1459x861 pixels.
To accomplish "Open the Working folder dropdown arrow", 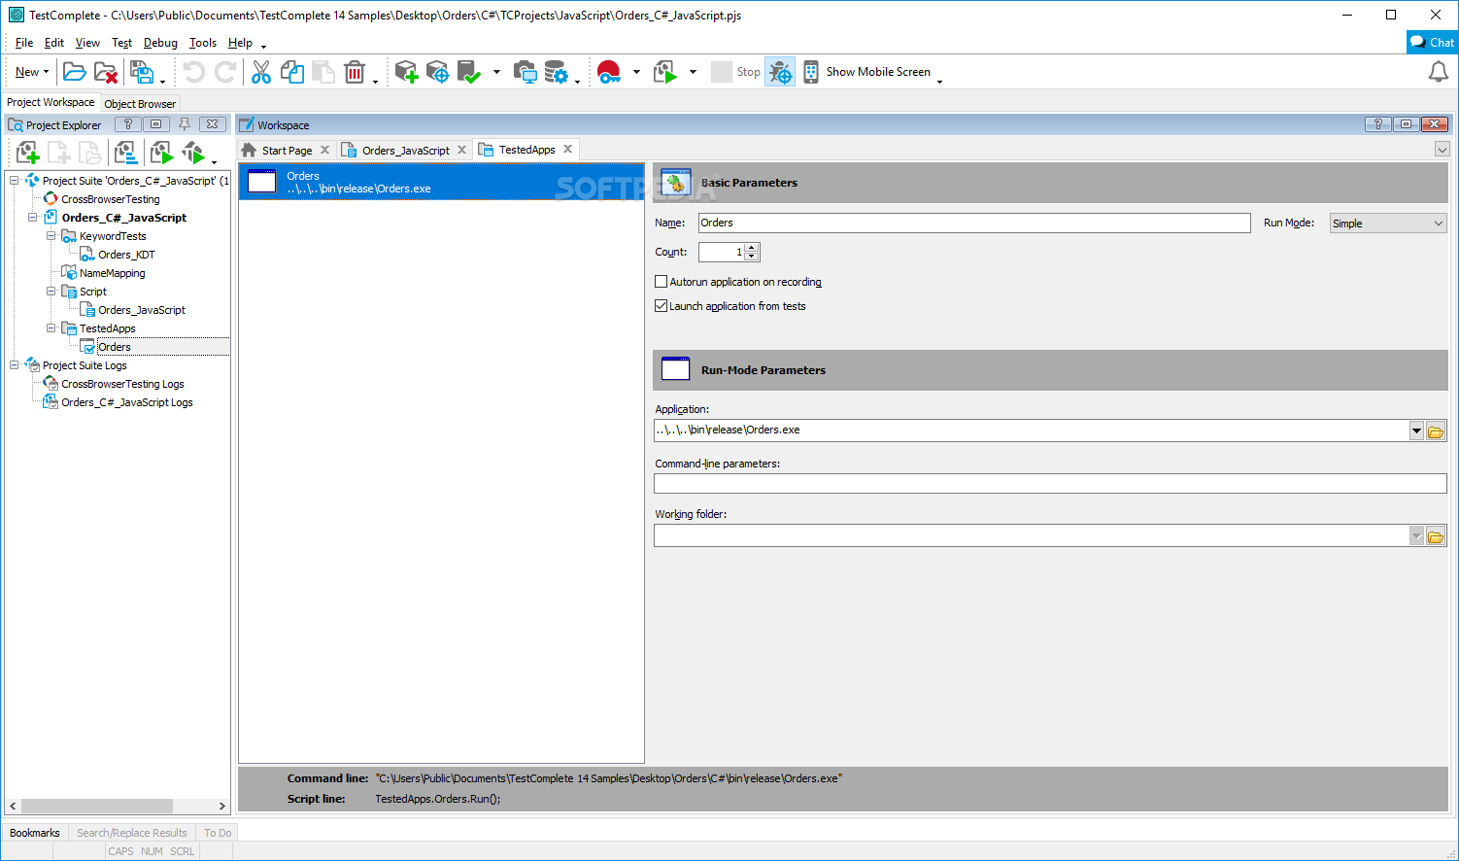I will point(1416,535).
